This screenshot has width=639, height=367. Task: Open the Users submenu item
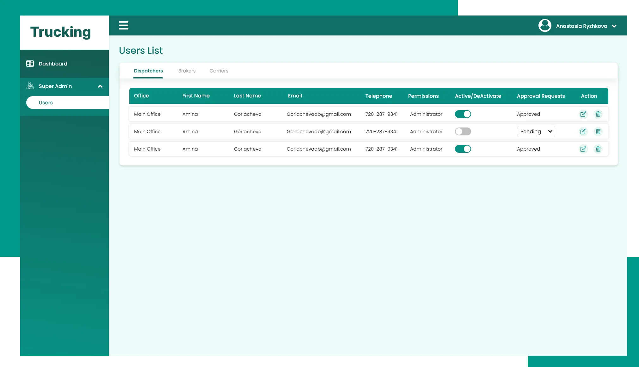(67, 103)
